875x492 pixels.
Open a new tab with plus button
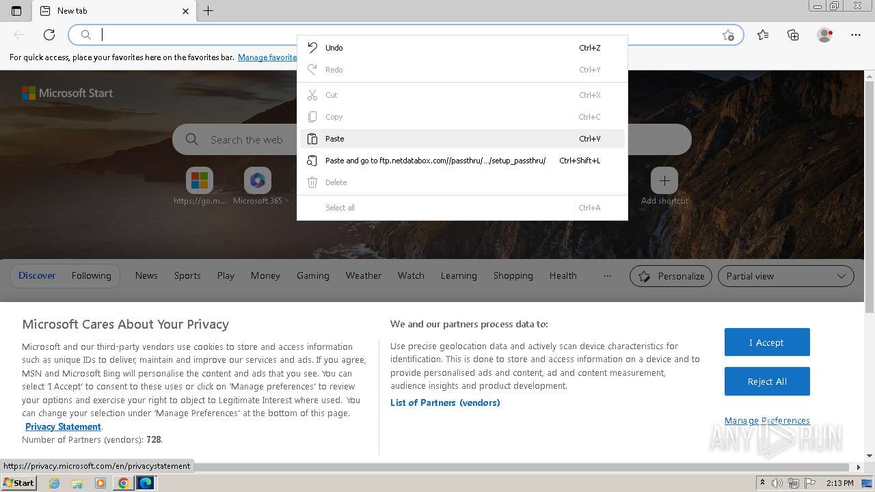pos(208,11)
